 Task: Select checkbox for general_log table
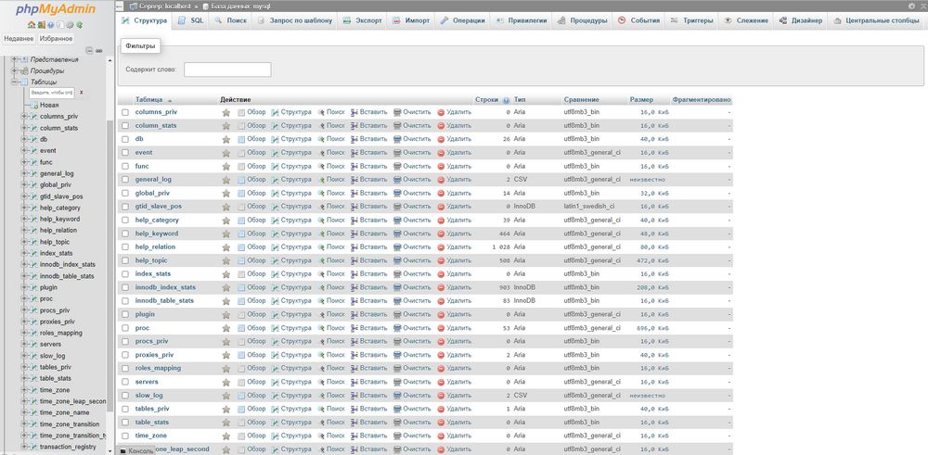(x=125, y=180)
